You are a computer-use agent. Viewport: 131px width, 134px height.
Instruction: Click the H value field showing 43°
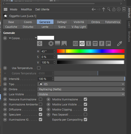48,51
